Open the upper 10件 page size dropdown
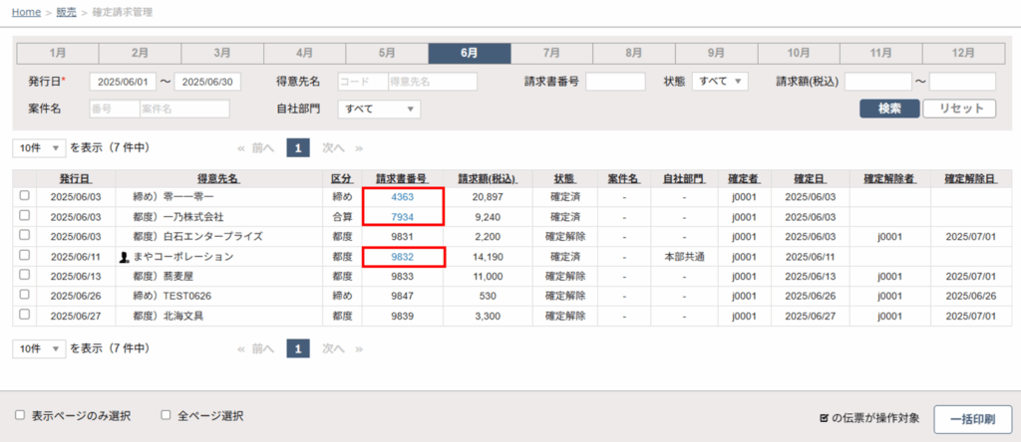 pos(39,148)
